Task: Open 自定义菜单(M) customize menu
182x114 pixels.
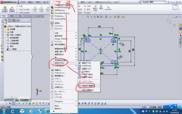Action: (88, 90)
